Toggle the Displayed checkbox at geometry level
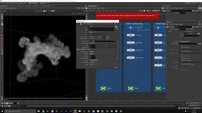Screen dimensions: 202x113 88,38
